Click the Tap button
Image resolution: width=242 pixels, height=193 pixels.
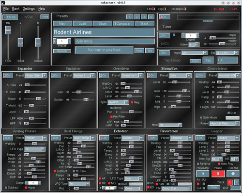(208, 60)
